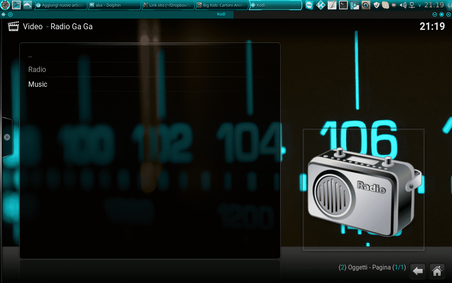Image resolution: width=452 pixels, height=283 pixels.
Task: Launch the terminal from the panel
Action: pyautogui.click(x=343, y=5)
